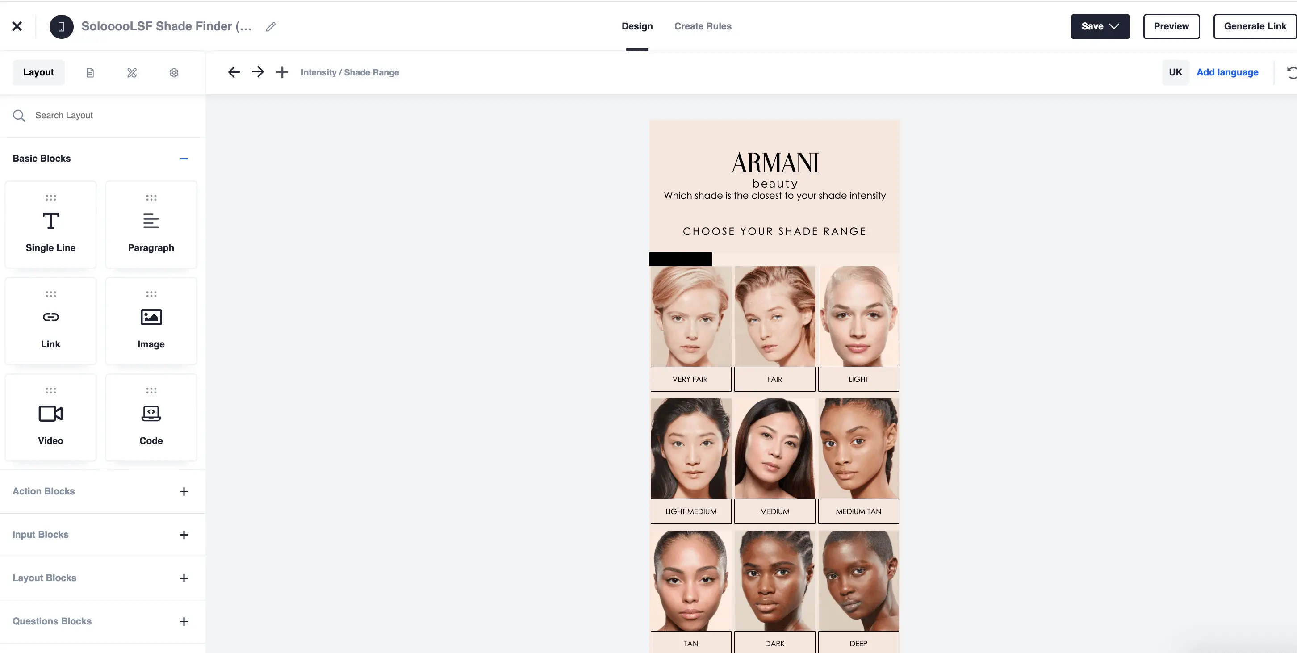Click the Deep model photo
Viewport: 1297px width, 653px height.
pos(858,581)
